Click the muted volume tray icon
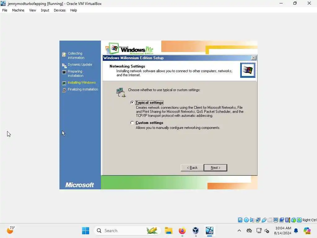Viewport: 317px width, 238px height. (267, 231)
